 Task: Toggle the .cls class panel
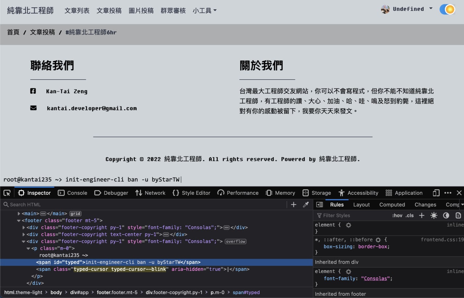pyautogui.click(x=410, y=215)
